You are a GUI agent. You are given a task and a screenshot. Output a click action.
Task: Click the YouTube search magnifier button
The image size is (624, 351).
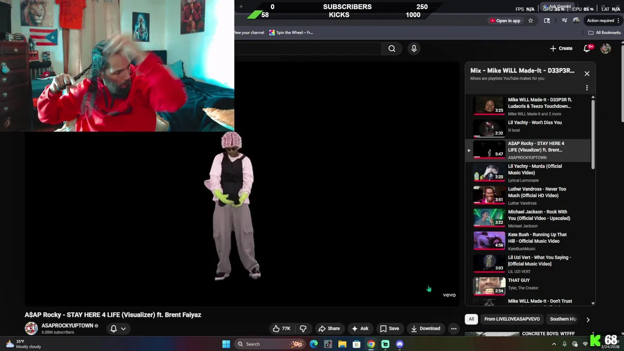[391, 48]
